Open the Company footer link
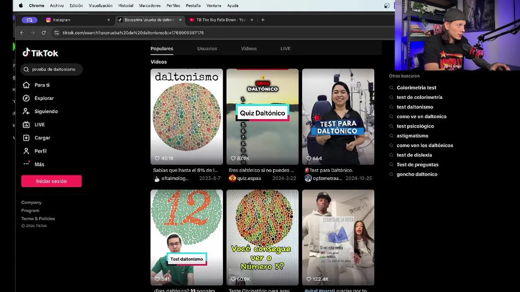Image resolution: width=520 pixels, height=292 pixels. click(x=31, y=202)
